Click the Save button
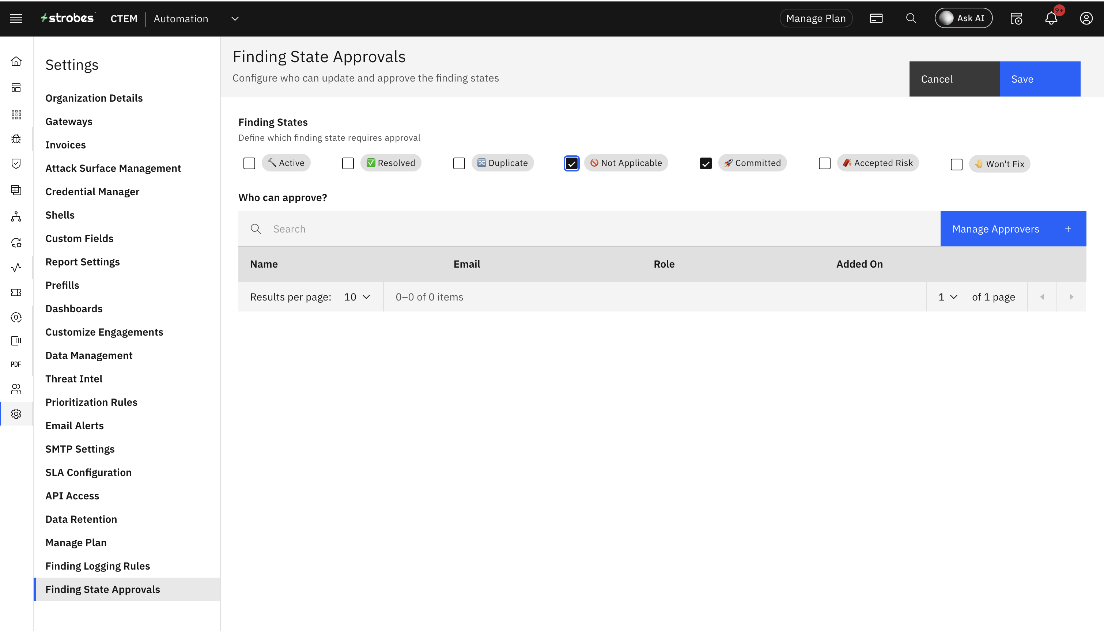Viewport: 1104px width, 631px height. pos(1039,79)
